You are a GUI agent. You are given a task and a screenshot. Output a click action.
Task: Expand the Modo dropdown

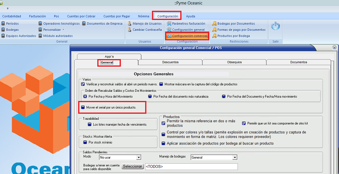(x=139, y=158)
